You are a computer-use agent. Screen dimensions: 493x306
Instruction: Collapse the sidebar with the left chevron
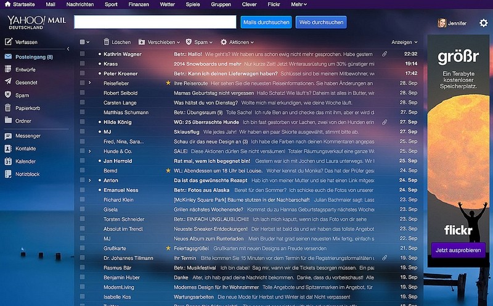tap(68, 49)
